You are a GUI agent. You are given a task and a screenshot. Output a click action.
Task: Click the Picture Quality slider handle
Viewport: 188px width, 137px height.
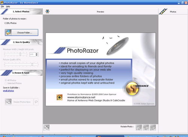coord(32,65)
